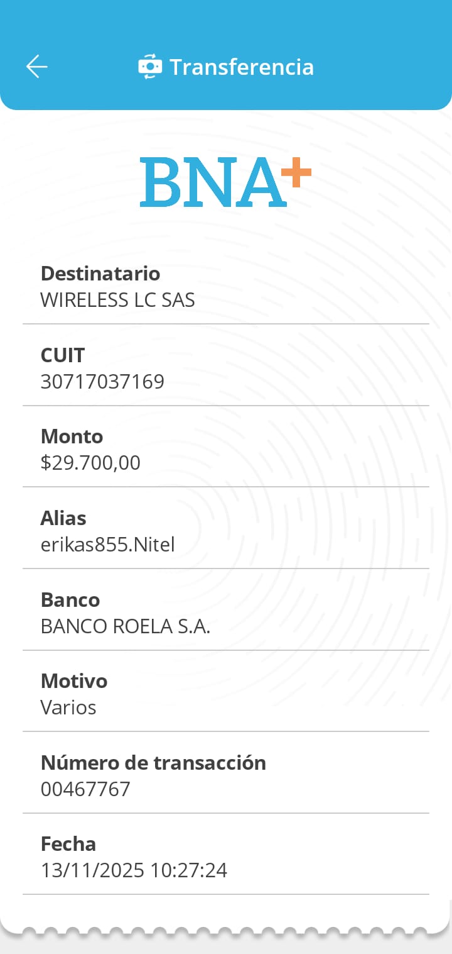Select transaction number 00467767
This screenshot has height=954, width=452.
point(85,789)
